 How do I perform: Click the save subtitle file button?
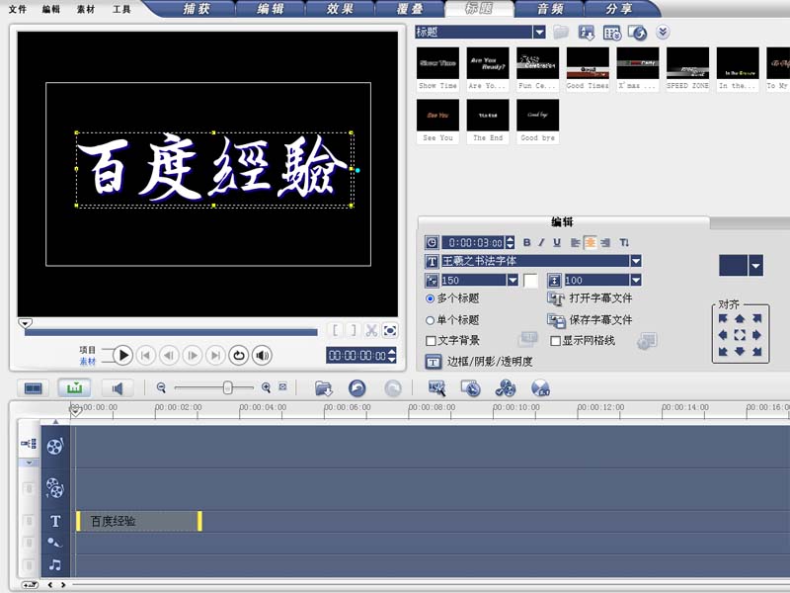click(590, 319)
